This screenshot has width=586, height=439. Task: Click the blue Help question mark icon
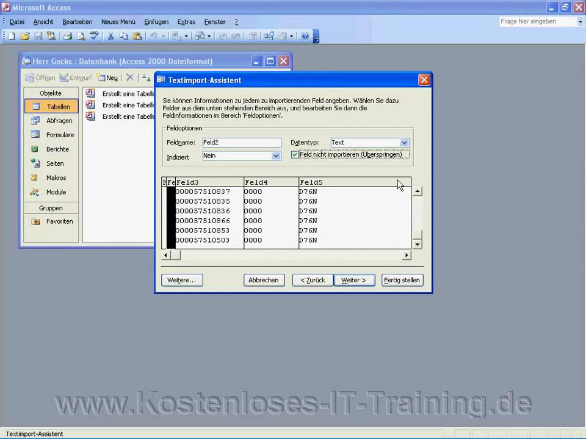tap(305, 36)
